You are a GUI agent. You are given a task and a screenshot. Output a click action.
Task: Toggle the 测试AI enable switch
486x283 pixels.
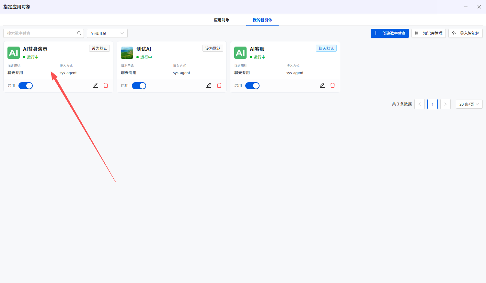pos(139,86)
